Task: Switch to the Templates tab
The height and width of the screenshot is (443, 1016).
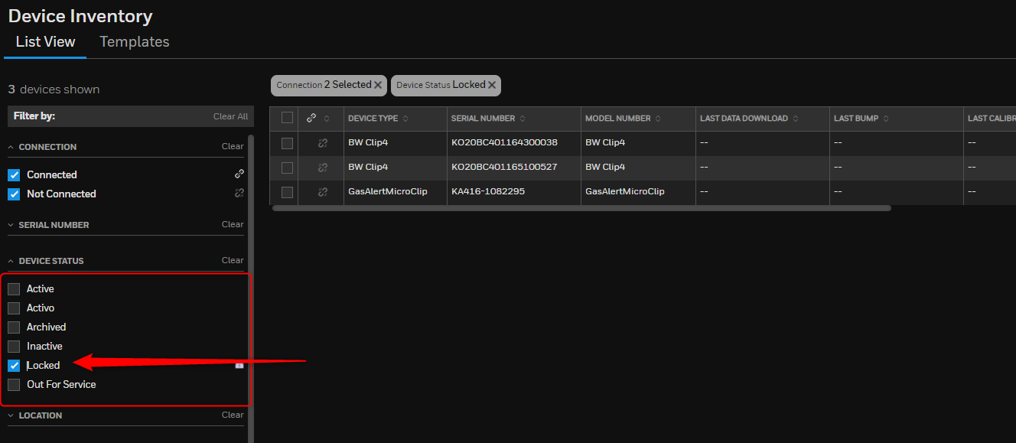Action: tap(134, 42)
